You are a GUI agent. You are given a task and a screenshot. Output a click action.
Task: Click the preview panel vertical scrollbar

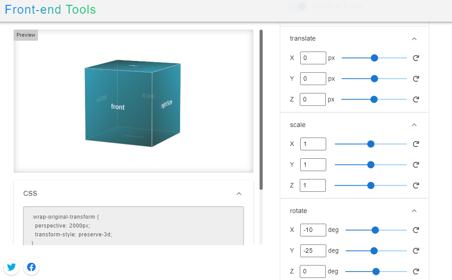tap(261, 110)
